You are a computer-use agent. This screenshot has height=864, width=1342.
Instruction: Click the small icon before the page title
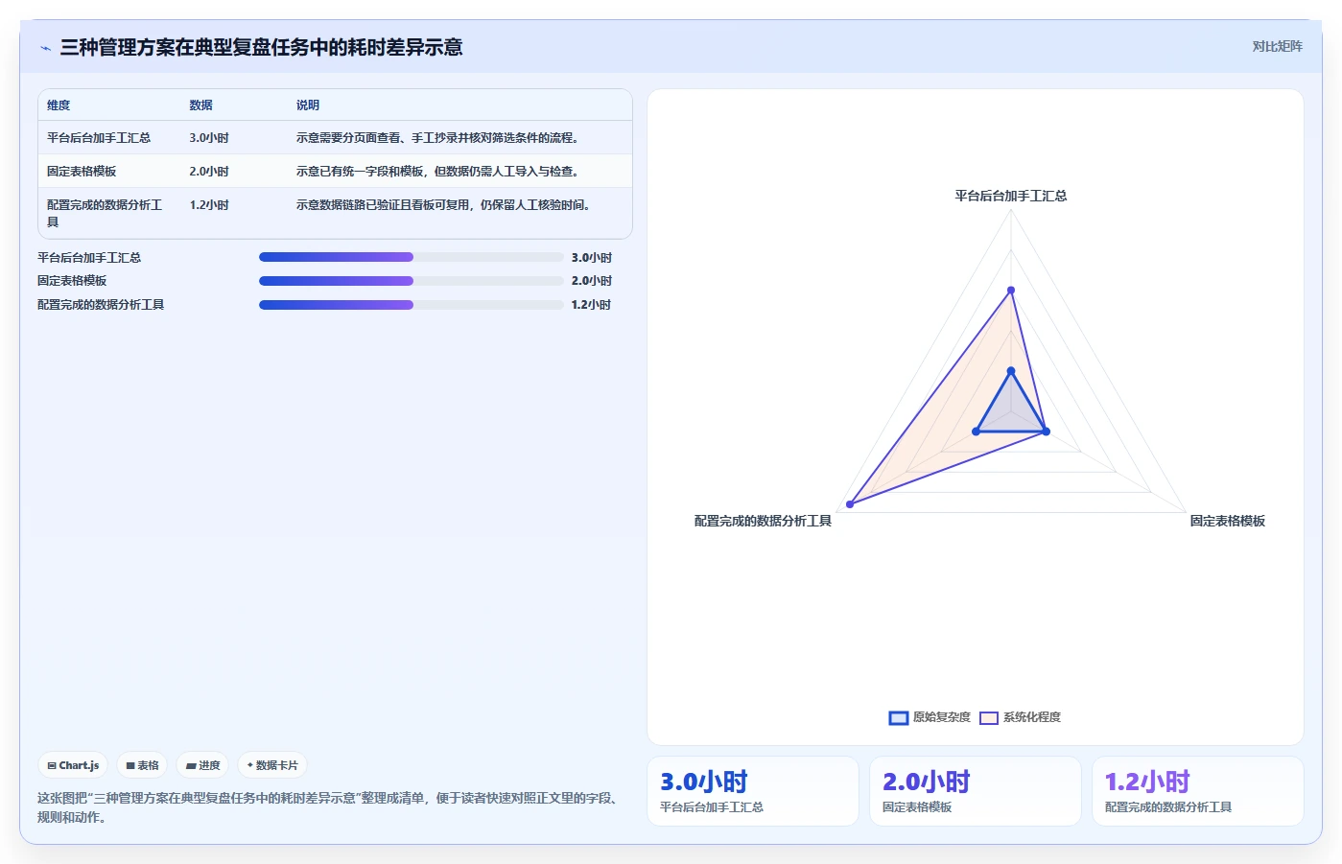[x=45, y=48]
